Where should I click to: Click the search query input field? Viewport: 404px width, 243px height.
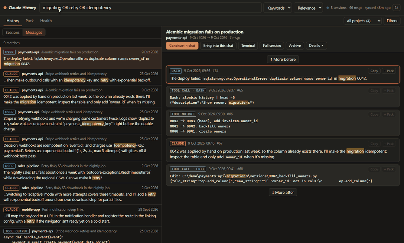pos(150,8)
